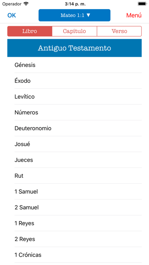The width and height of the screenshot is (149, 265).
Task: Choose Jueces from the list
Action: tap(74, 160)
